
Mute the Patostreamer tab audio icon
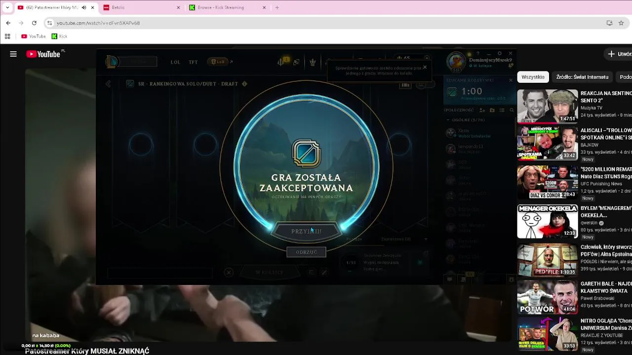[x=84, y=7]
